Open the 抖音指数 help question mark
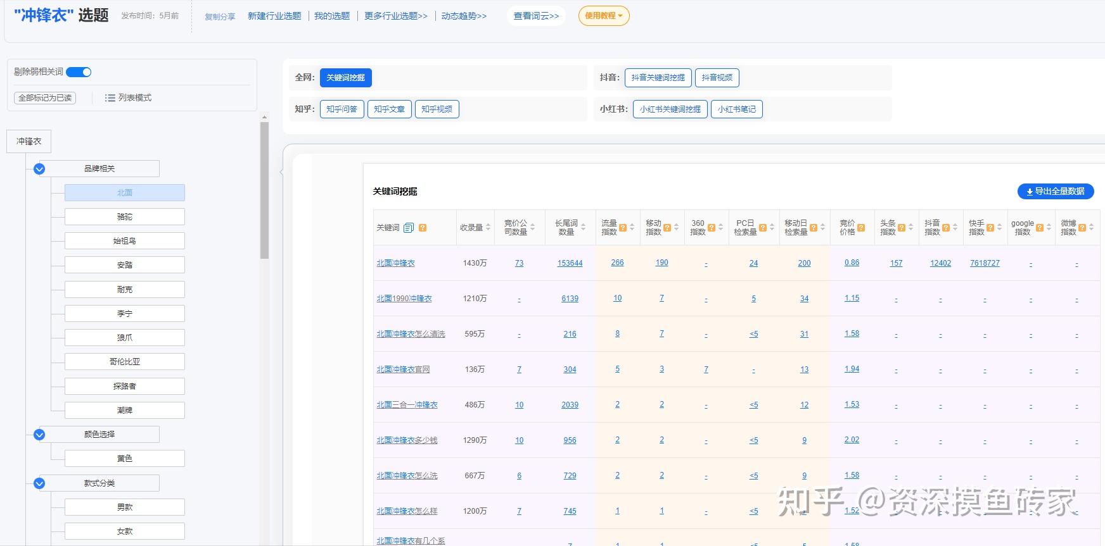This screenshot has height=546, width=1105. coord(946,228)
